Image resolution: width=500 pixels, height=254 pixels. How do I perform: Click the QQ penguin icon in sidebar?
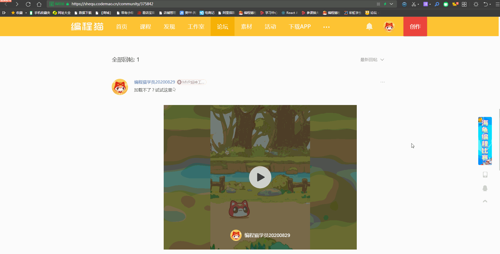tap(485, 188)
